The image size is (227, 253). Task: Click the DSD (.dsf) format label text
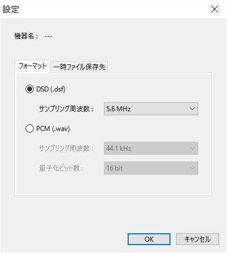(51, 89)
